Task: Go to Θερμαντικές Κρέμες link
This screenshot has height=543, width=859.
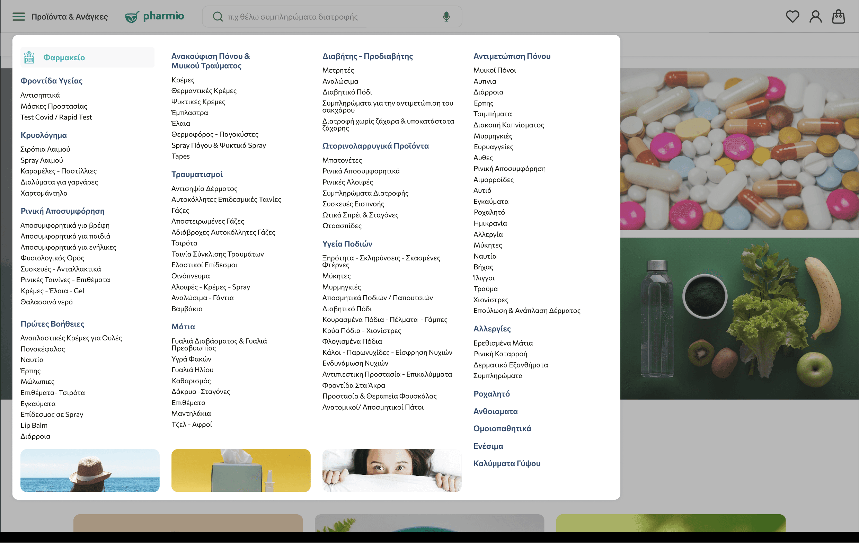Action: [204, 91]
